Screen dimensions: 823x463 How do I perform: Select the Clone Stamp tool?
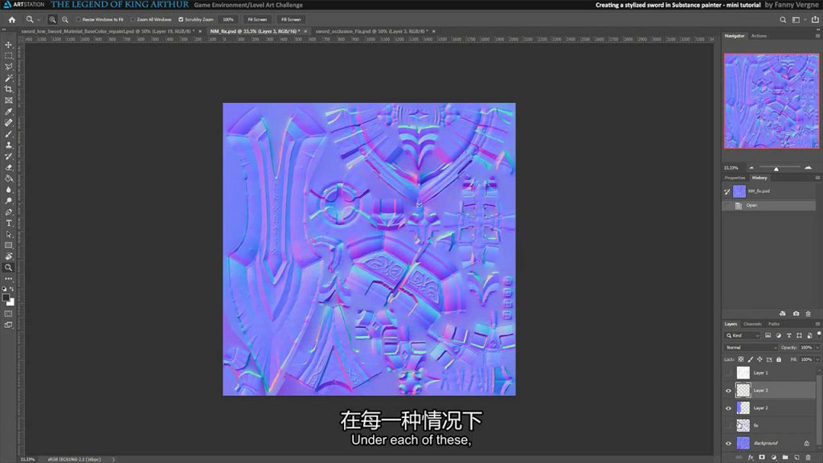point(8,145)
